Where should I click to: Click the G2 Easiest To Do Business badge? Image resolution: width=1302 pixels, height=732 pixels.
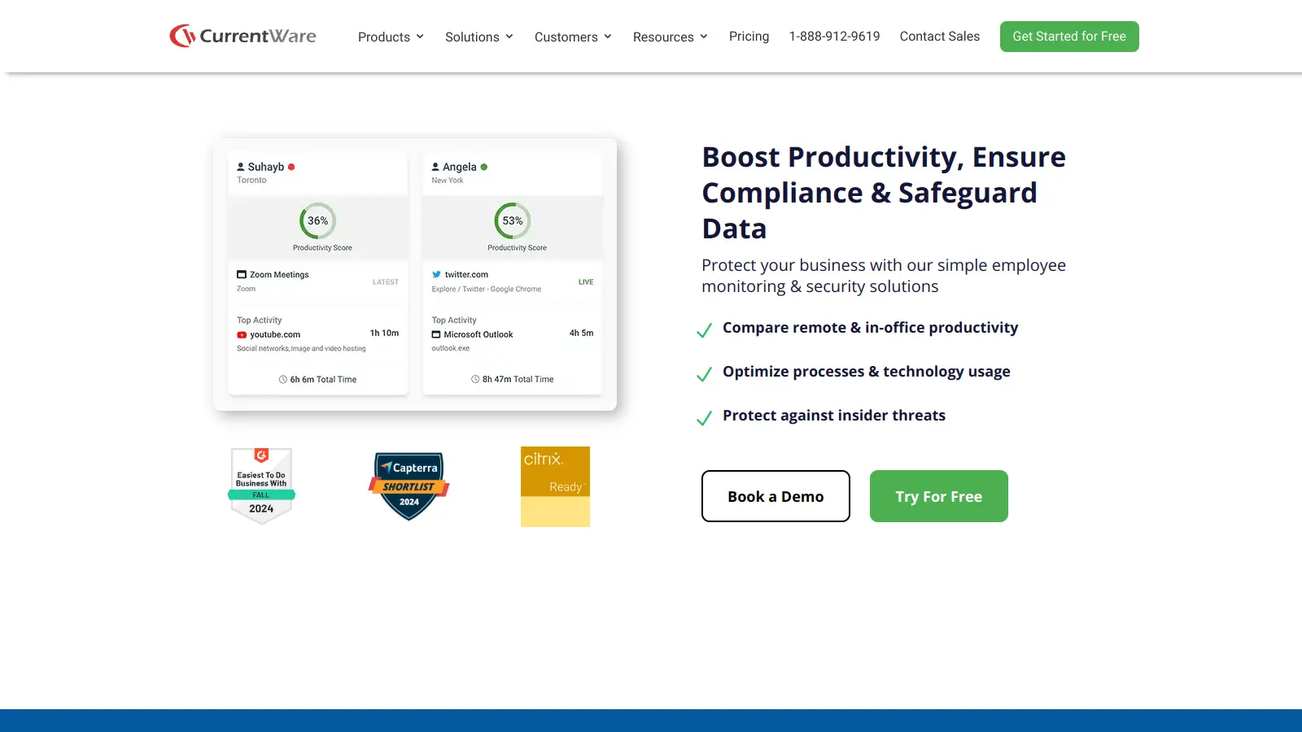[x=261, y=486]
